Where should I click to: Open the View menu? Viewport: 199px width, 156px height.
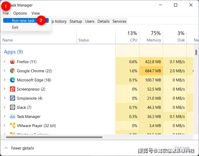[x=36, y=13]
